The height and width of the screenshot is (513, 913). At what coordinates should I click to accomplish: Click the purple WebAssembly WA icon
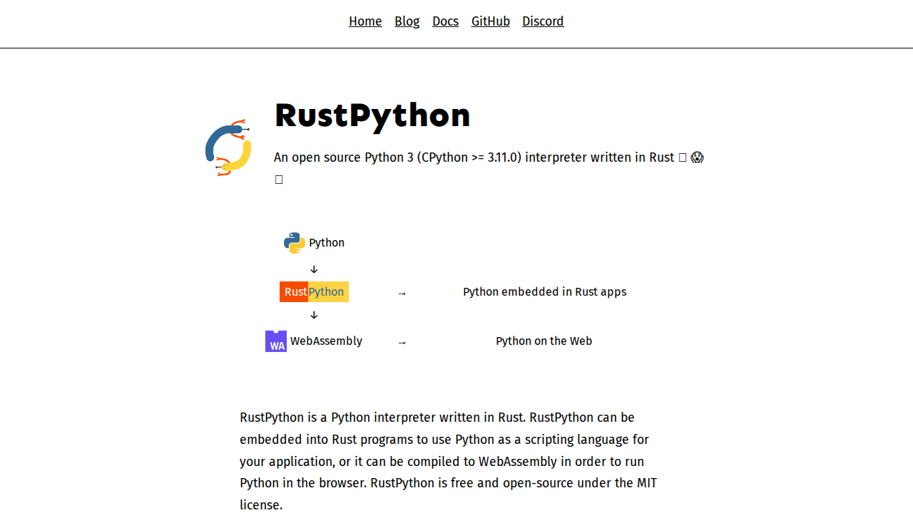pos(276,341)
